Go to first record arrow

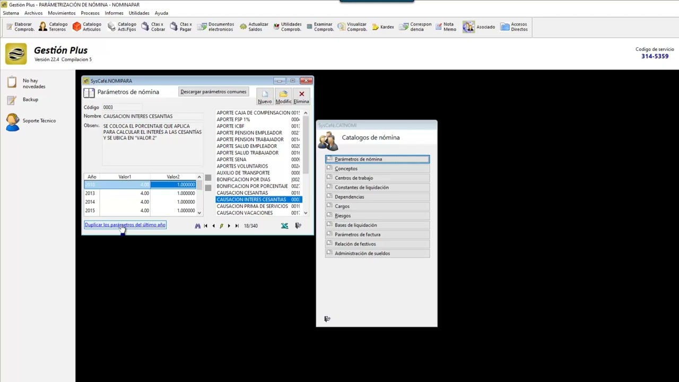tap(205, 225)
